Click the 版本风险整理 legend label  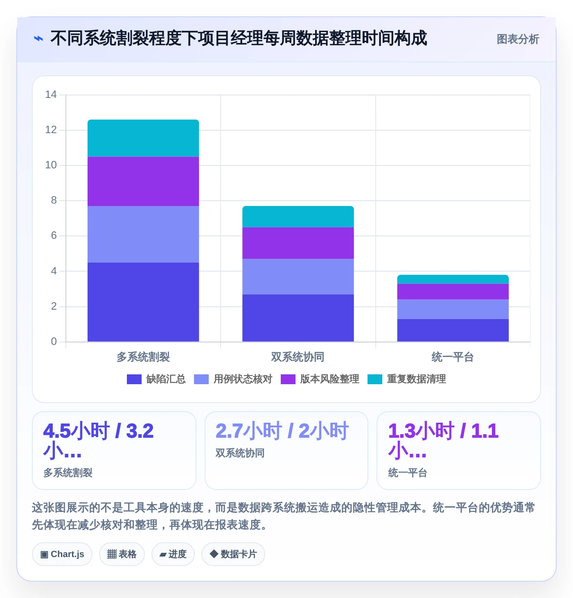(x=329, y=379)
